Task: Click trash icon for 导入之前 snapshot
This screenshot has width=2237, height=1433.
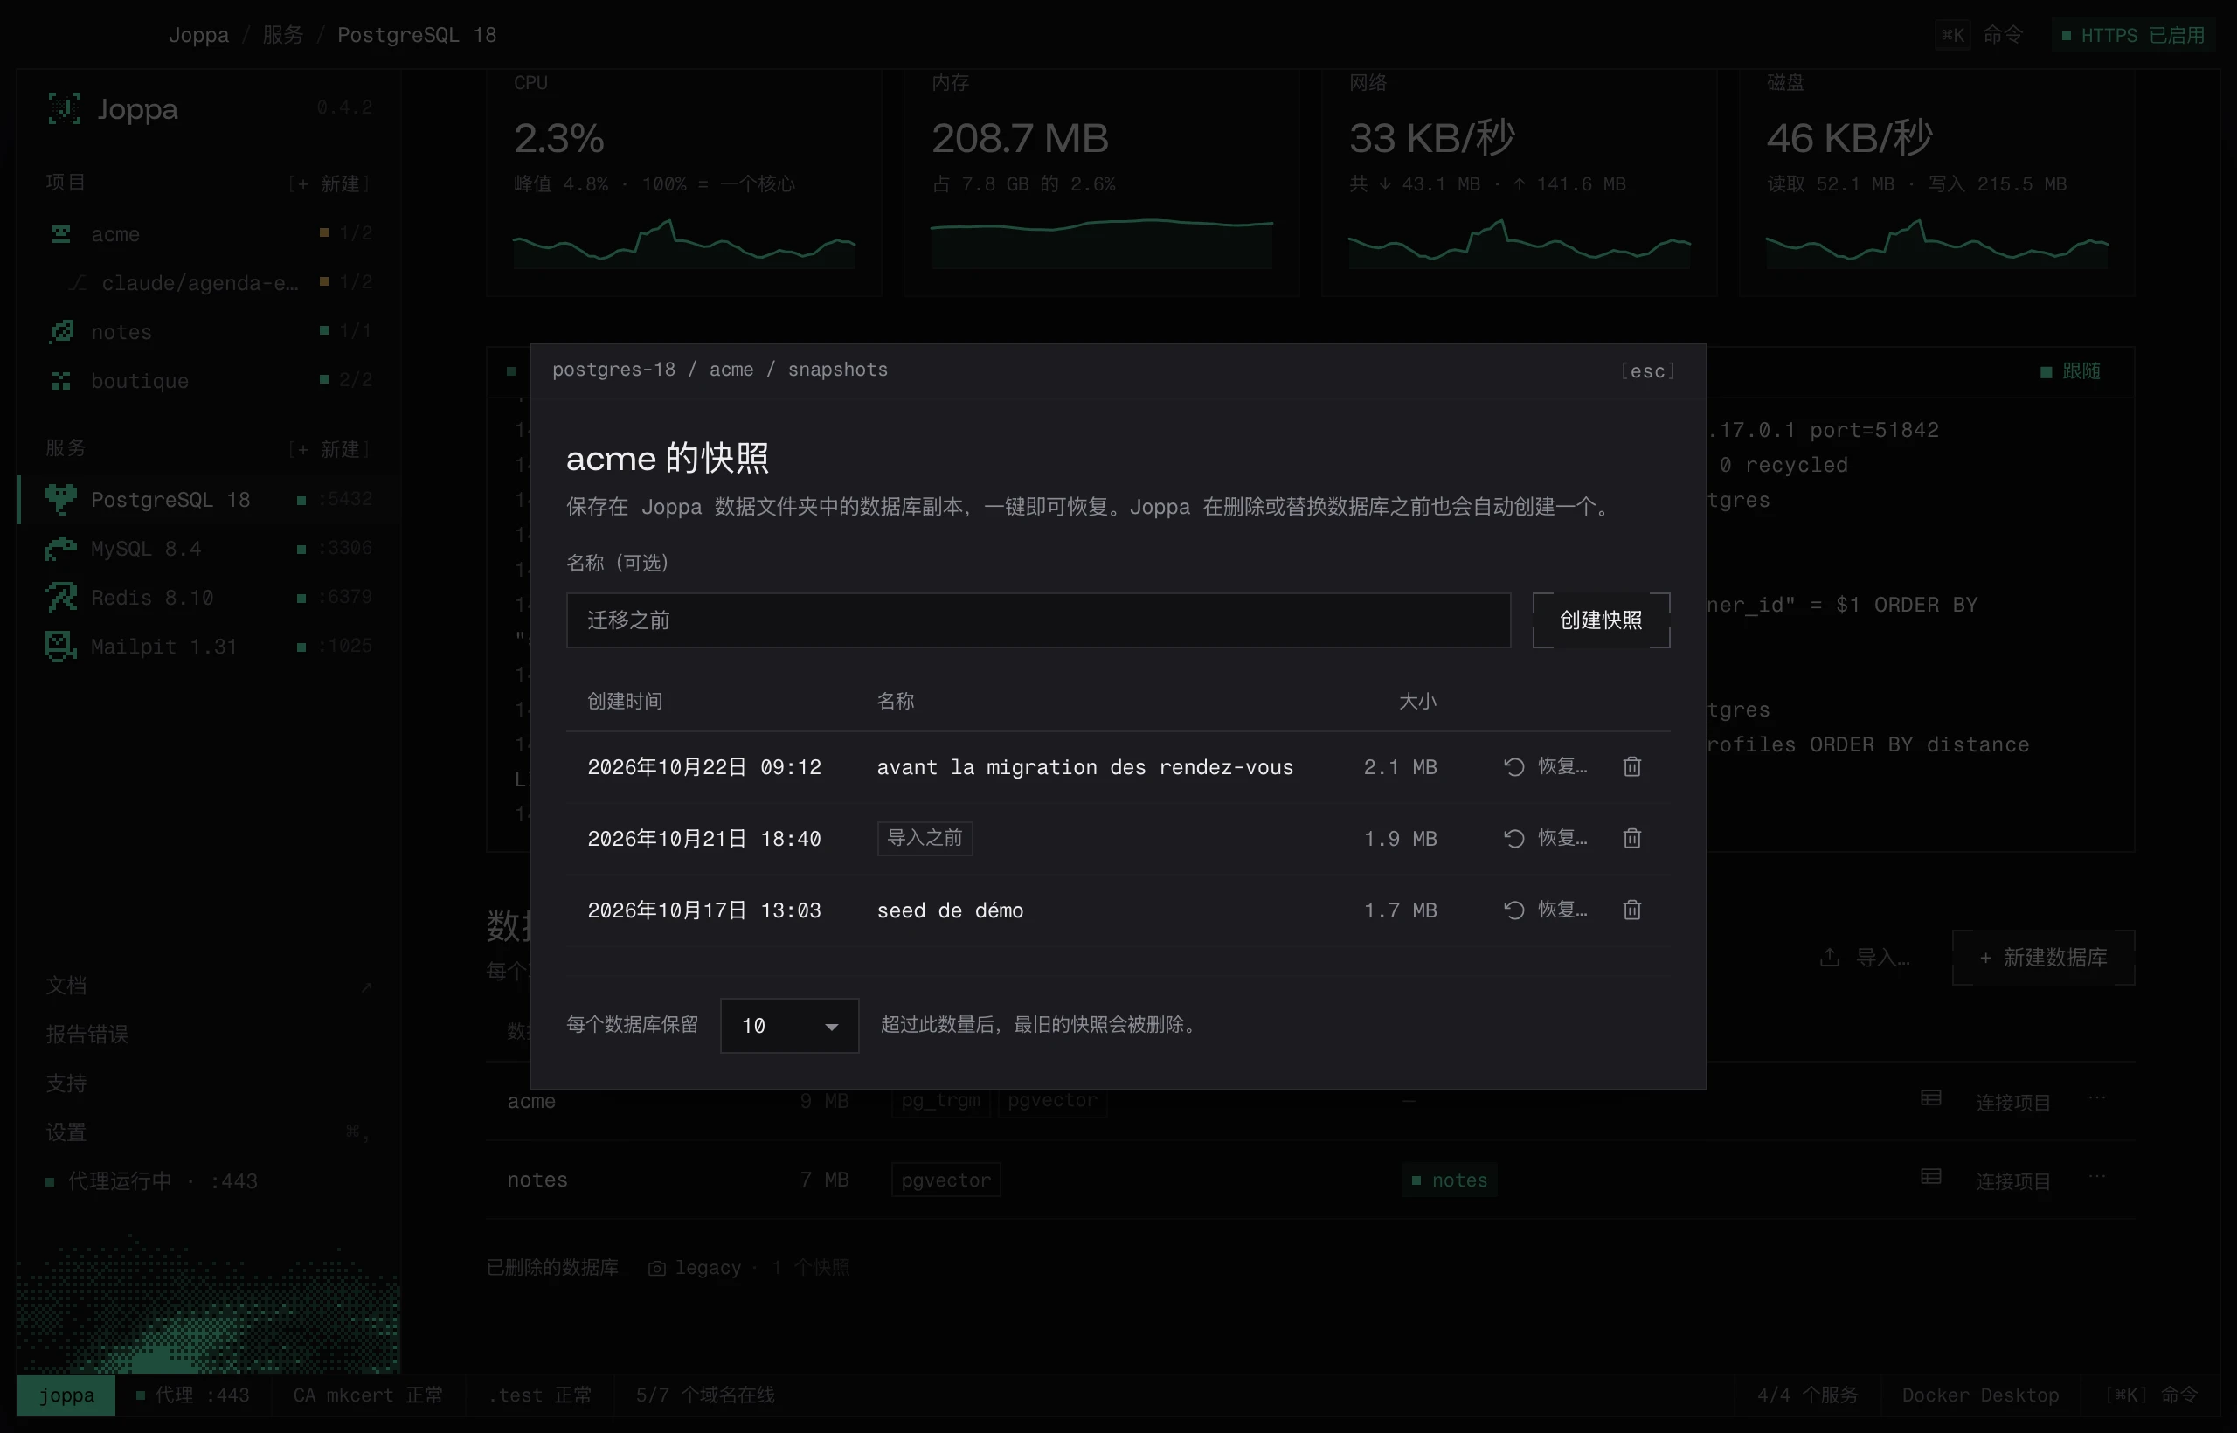Action: [x=1631, y=839]
